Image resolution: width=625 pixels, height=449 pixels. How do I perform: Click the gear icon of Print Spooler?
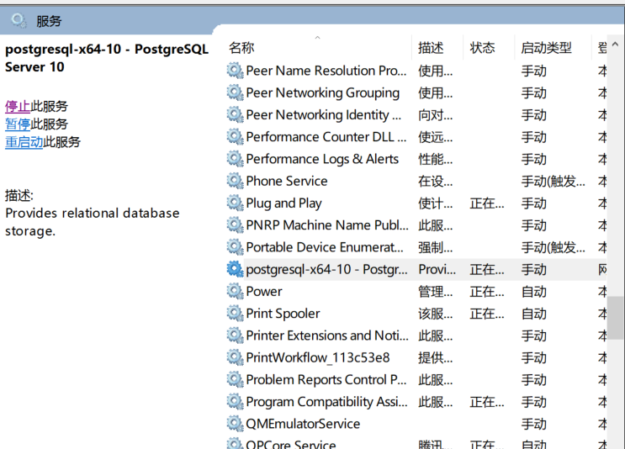pos(236,314)
